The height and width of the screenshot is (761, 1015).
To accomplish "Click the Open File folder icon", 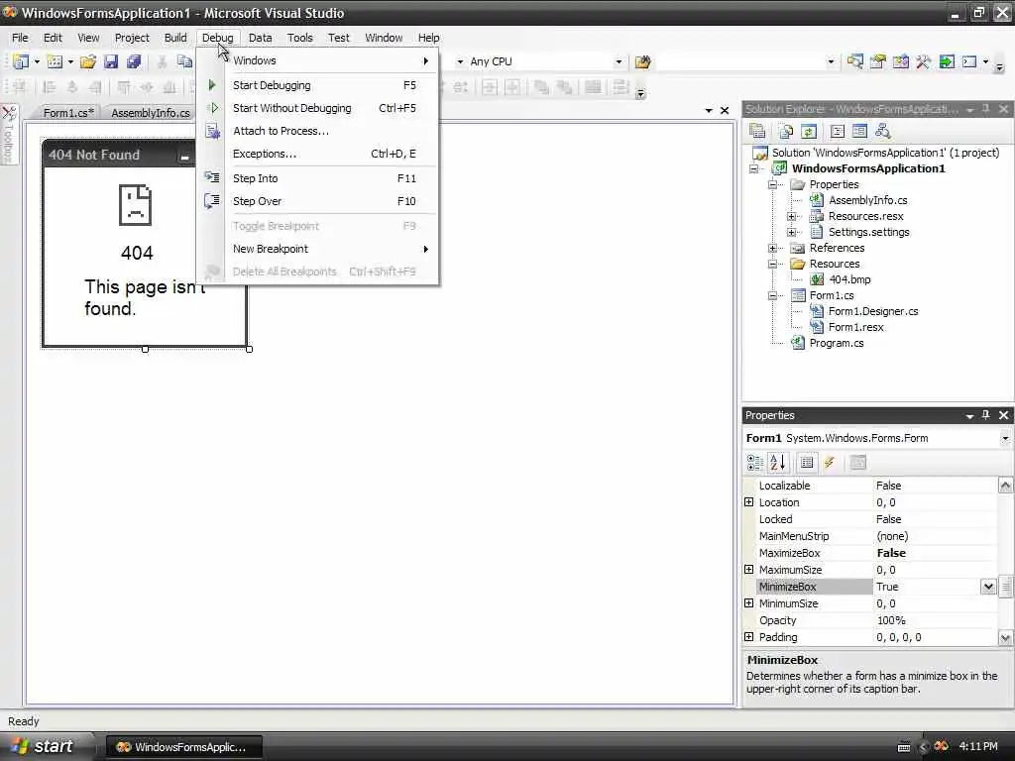I will point(88,61).
